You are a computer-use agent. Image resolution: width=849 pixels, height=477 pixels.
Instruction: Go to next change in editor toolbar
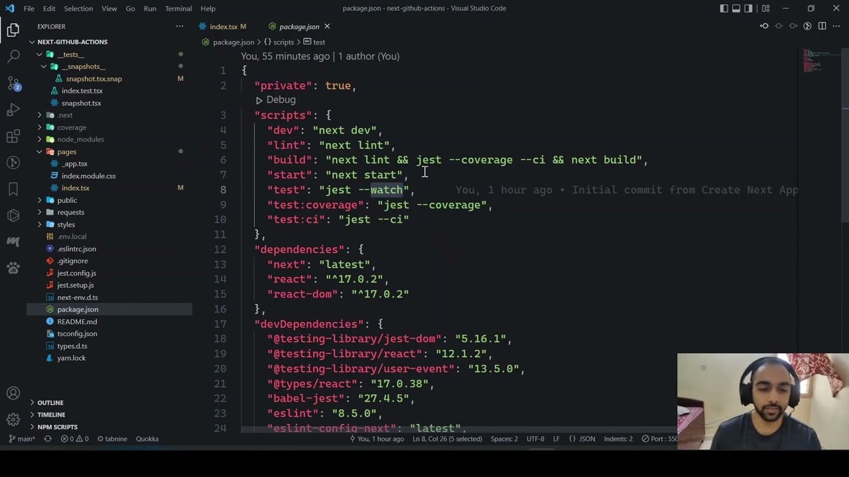pos(793,26)
